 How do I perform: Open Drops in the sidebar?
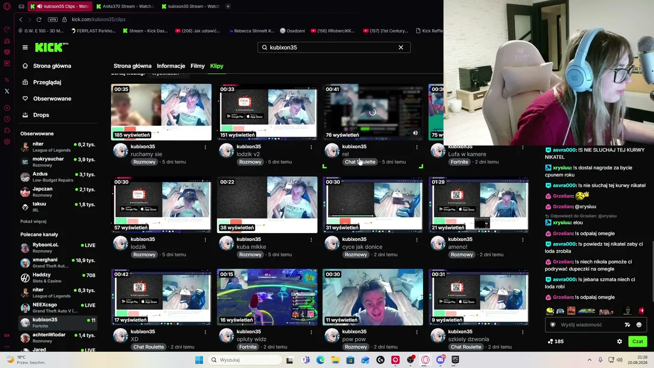pyautogui.click(x=41, y=115)
